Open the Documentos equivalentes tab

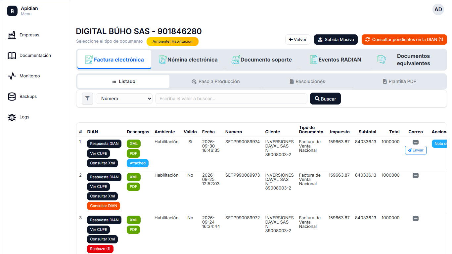(409, 60)
